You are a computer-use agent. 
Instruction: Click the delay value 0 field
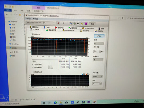click(x=96, y=84)
